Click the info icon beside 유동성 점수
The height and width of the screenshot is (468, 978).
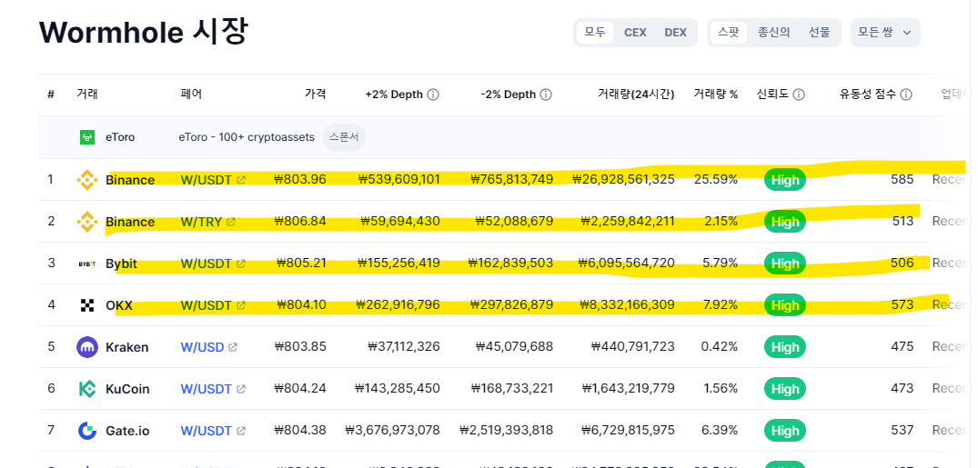tap(906, 95)
